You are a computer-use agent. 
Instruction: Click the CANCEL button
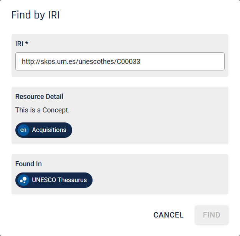(x=168, y=215)
